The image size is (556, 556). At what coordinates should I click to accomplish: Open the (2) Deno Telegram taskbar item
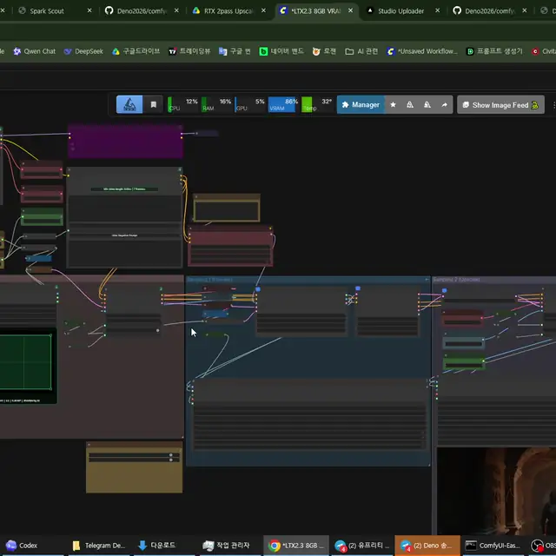pos(427,546)
